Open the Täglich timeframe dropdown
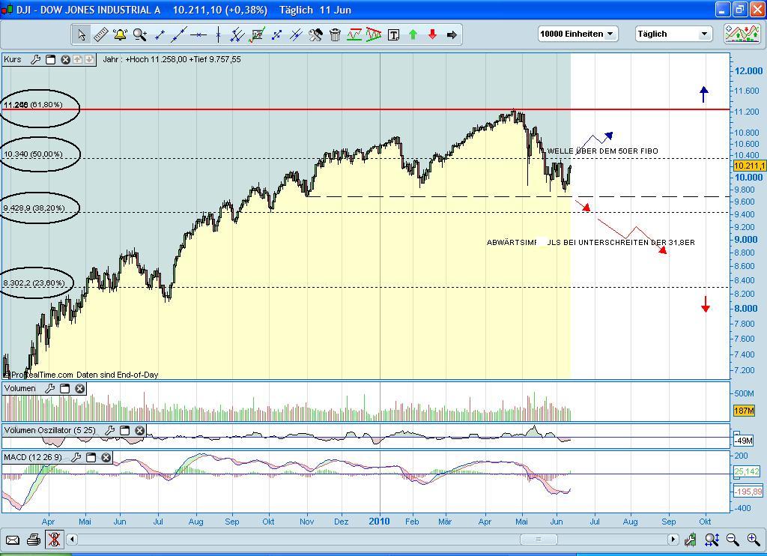767x556 pixels. (673, 34)
